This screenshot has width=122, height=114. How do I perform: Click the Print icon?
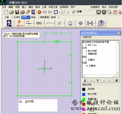(x=22, y=12)
